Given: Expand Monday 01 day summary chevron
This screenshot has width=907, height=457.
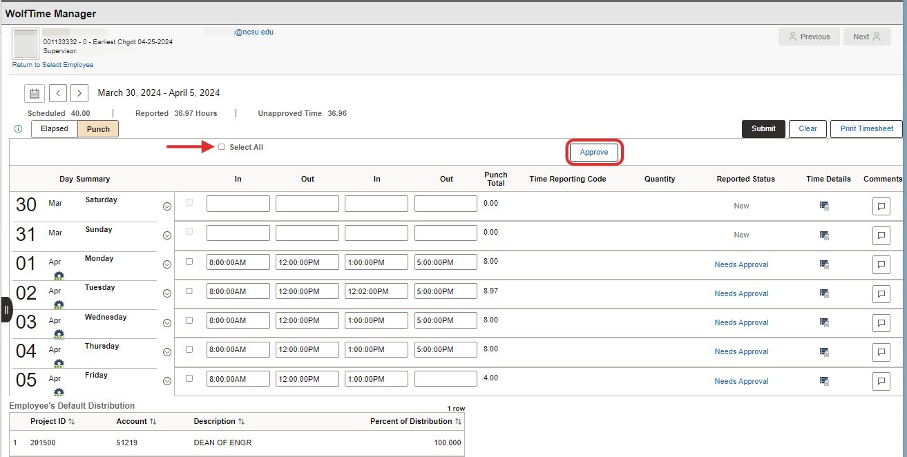Looking at the screenshot, I should (x=166, y=264).
